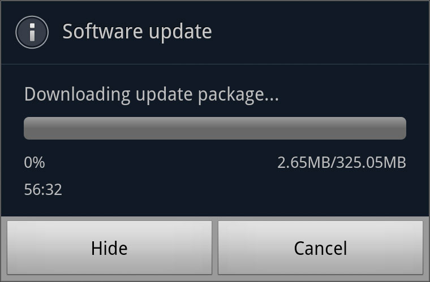Click the 0% progress label
The width and height of the screenshot is (430, 282).
35,162
